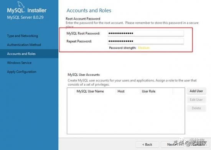The width and height of the screenshot is (211, 150).
Task: Click the Add User button
Action: coord(196,91)
